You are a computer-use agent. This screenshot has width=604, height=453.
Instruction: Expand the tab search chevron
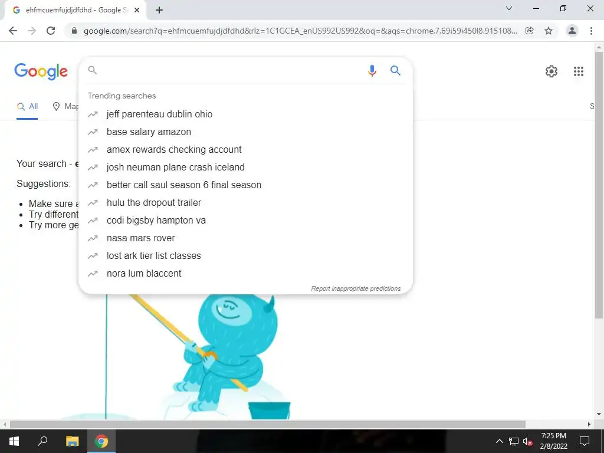[509, 8]
